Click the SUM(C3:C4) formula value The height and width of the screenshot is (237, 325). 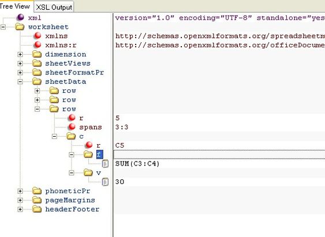point(137,164)
